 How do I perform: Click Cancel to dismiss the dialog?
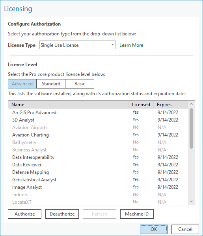(x=185, y=229)
